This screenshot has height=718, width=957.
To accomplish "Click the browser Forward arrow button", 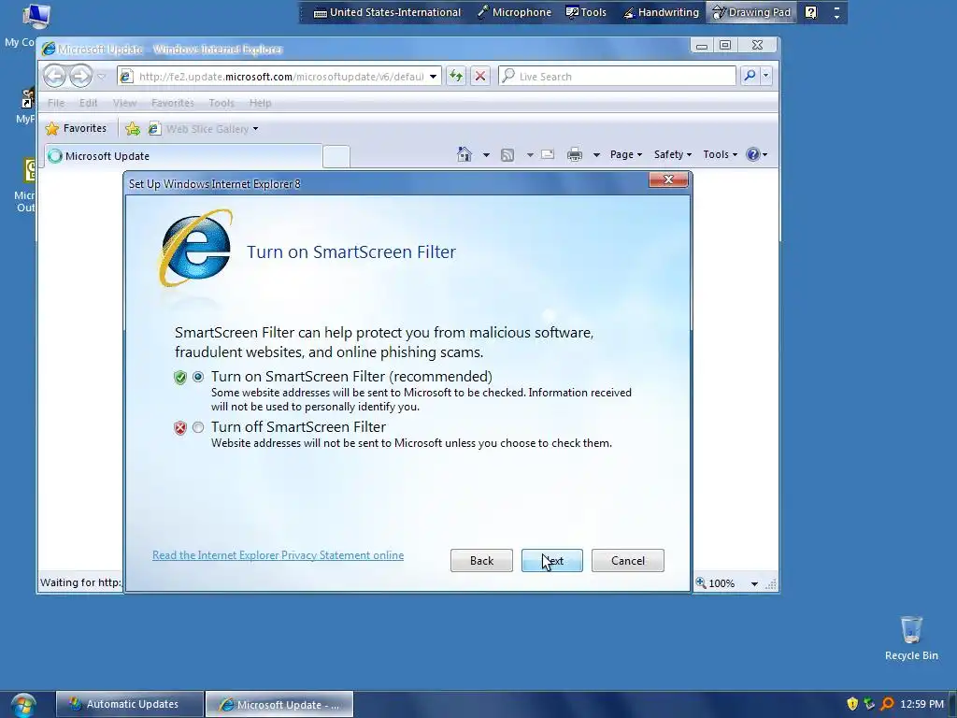I will click(x=80, y=76).
